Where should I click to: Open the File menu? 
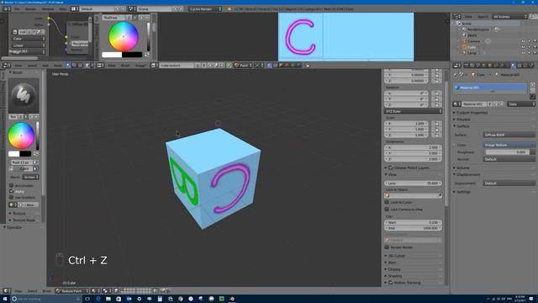pos(17,9)
